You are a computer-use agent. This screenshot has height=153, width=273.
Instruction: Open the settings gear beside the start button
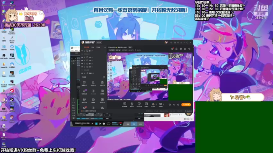point(178,105)
